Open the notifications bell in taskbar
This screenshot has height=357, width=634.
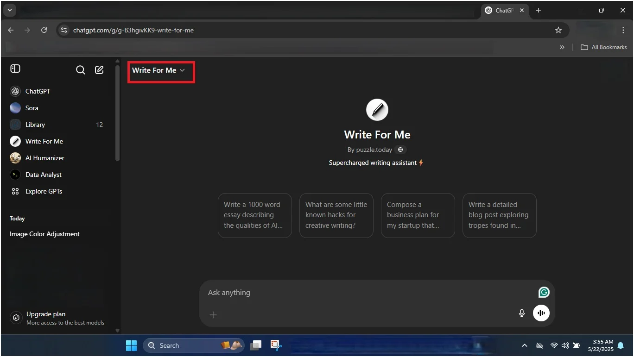[x=621, y=345]
